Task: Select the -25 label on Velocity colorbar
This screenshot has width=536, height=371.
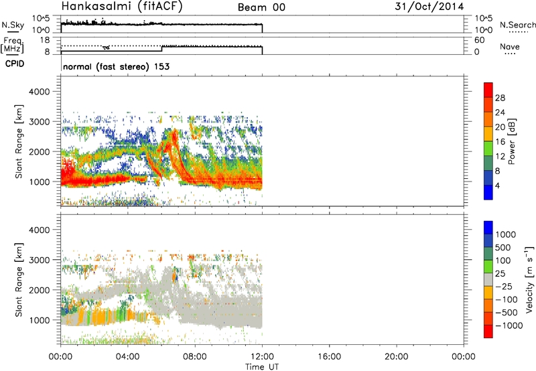Action: point(504,287)
